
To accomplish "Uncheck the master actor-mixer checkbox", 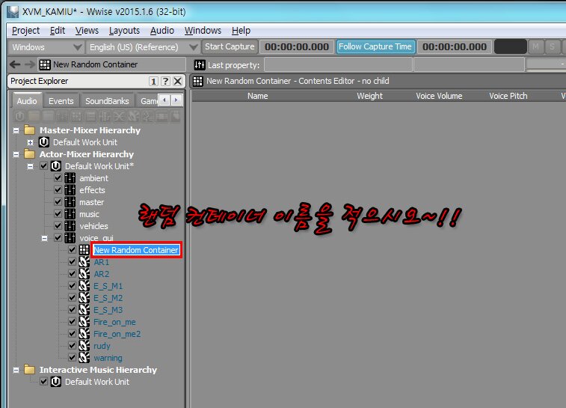I will [x=58, y=201].
